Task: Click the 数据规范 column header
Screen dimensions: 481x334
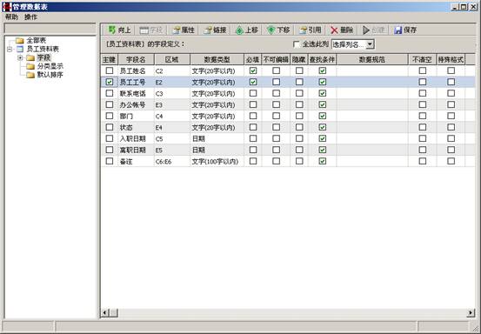Action: pyautogui.click(x=372, y=59)
